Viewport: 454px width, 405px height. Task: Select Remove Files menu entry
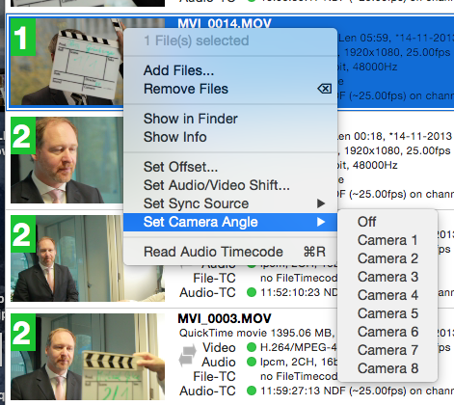[230, 89]
